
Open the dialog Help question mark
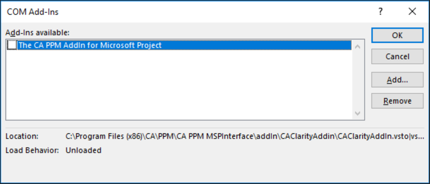tap(381, 12)
